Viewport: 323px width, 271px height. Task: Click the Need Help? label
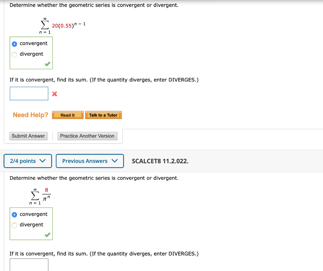coord(29,115)
